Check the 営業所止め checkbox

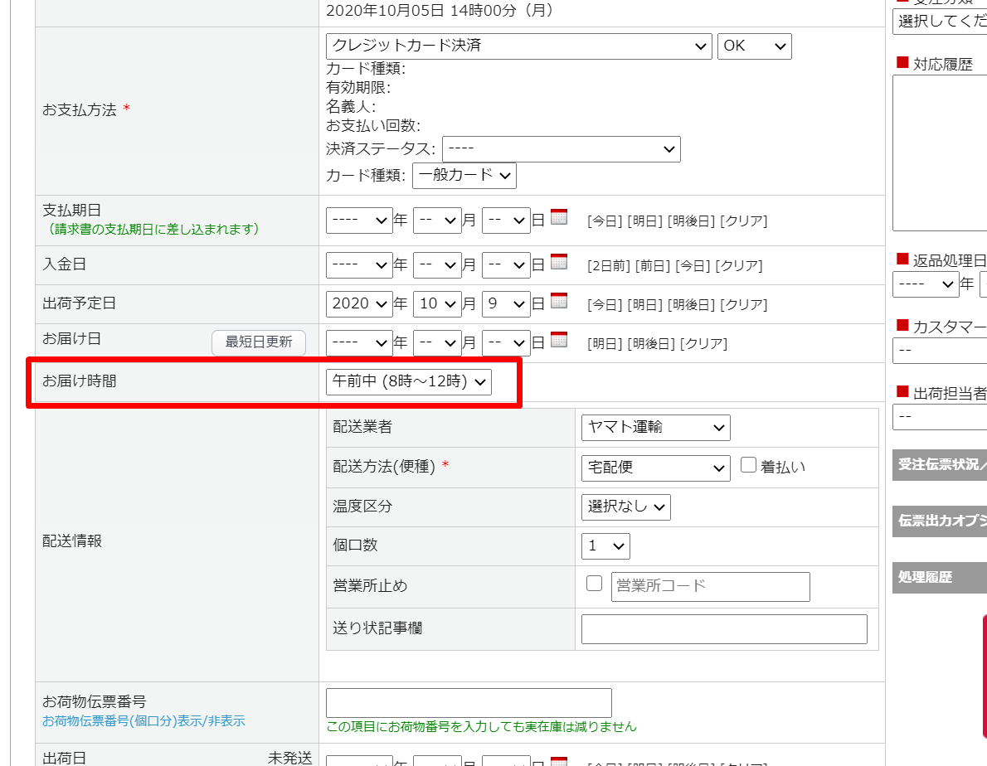click(594, 584)
